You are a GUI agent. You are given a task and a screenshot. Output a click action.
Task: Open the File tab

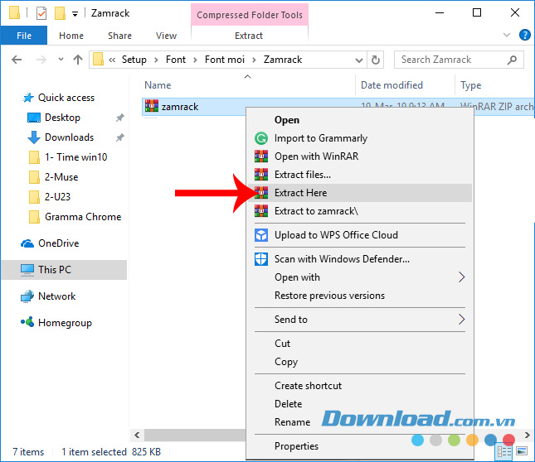24,36
